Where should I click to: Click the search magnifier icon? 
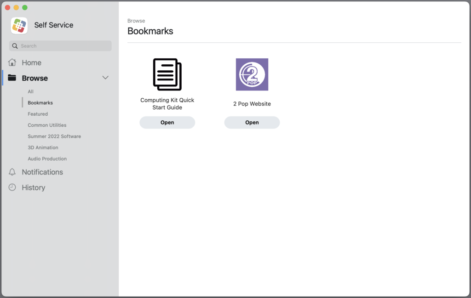[15, 46]
